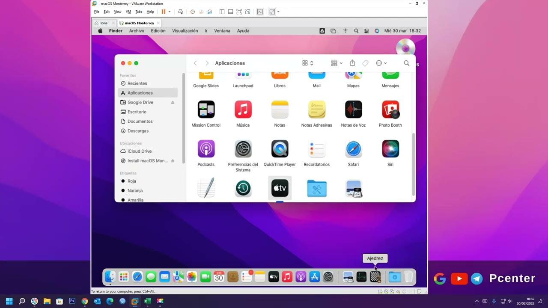Select the Apple TV app in Finder
This screenshot has height=308, width=548.
click(280, 188)
